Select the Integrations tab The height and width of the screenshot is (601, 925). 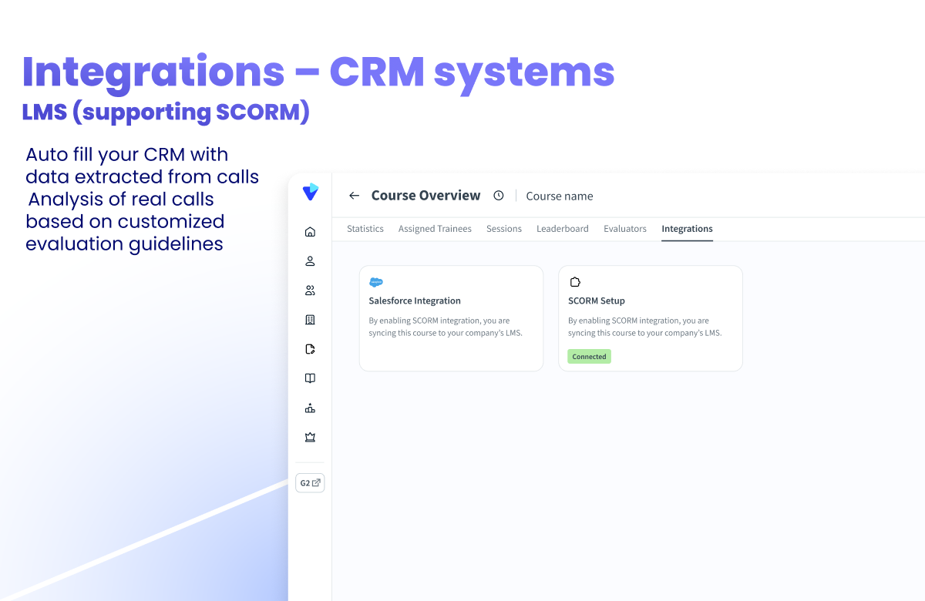pos(687,229)
